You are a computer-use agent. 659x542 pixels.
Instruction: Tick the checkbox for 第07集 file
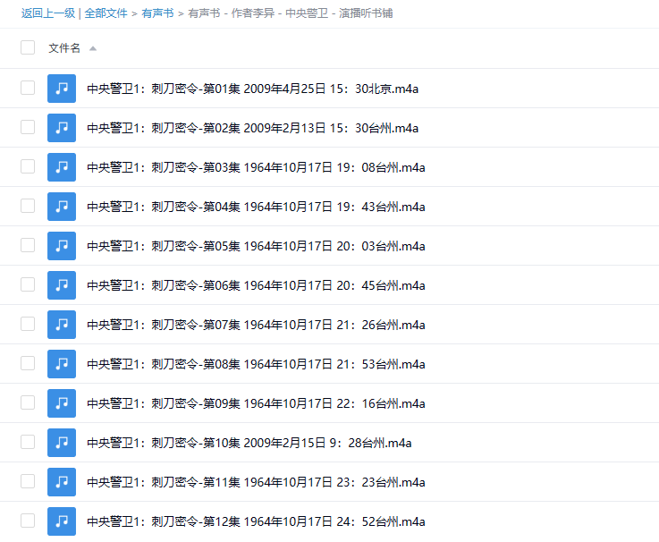(x=28, y=324)
